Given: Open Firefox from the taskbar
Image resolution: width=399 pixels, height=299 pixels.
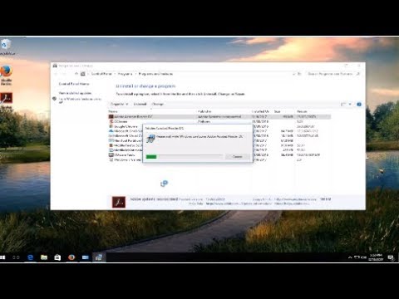Looking at the screenshot, I should [x=71, y=257].
